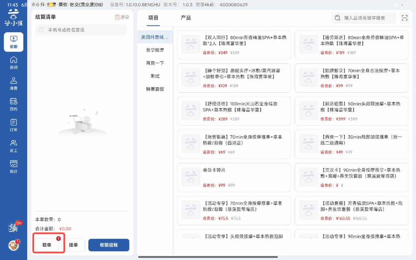Open the 统计 statistics section
Image resolution: width=416 pixels, height=260 pixels.
[x=13, y=167]
